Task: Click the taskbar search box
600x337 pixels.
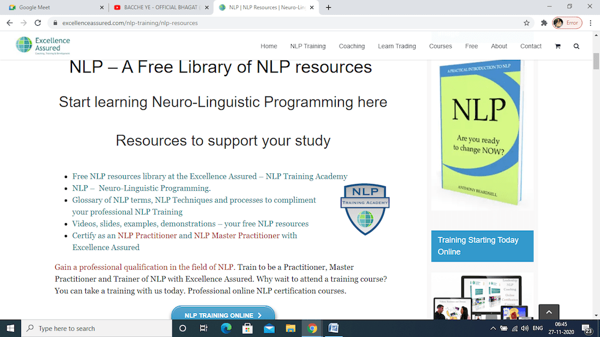Action: pos(97,328)
